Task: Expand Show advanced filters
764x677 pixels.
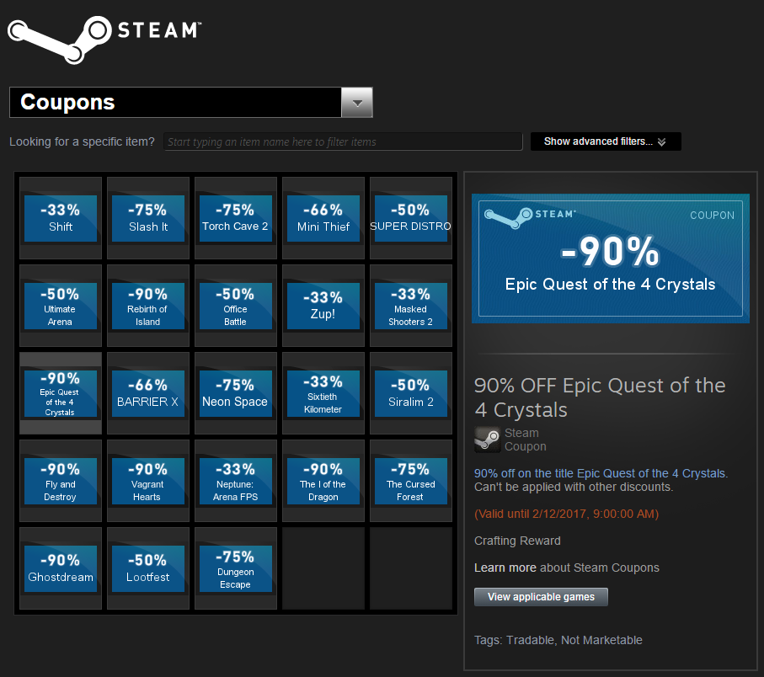Action: tap(606, 141)
